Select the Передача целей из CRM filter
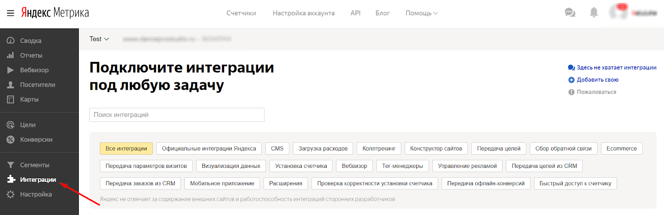The height and width of the screenshot is (215, 664). click(544, 166)
